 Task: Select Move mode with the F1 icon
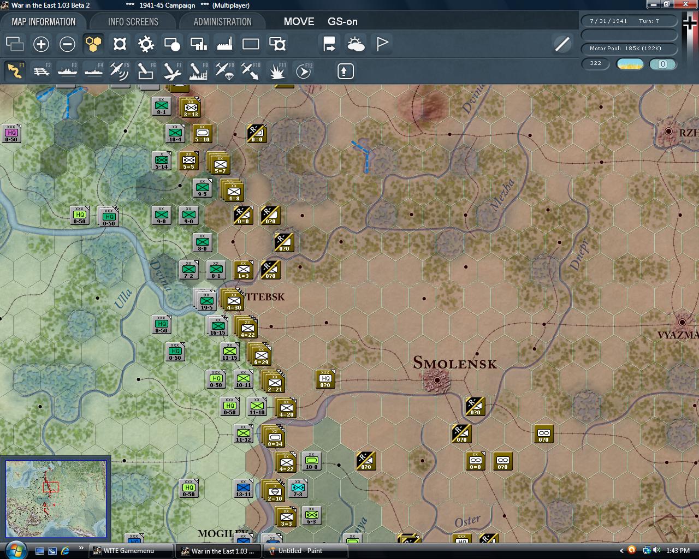[15, 71]
